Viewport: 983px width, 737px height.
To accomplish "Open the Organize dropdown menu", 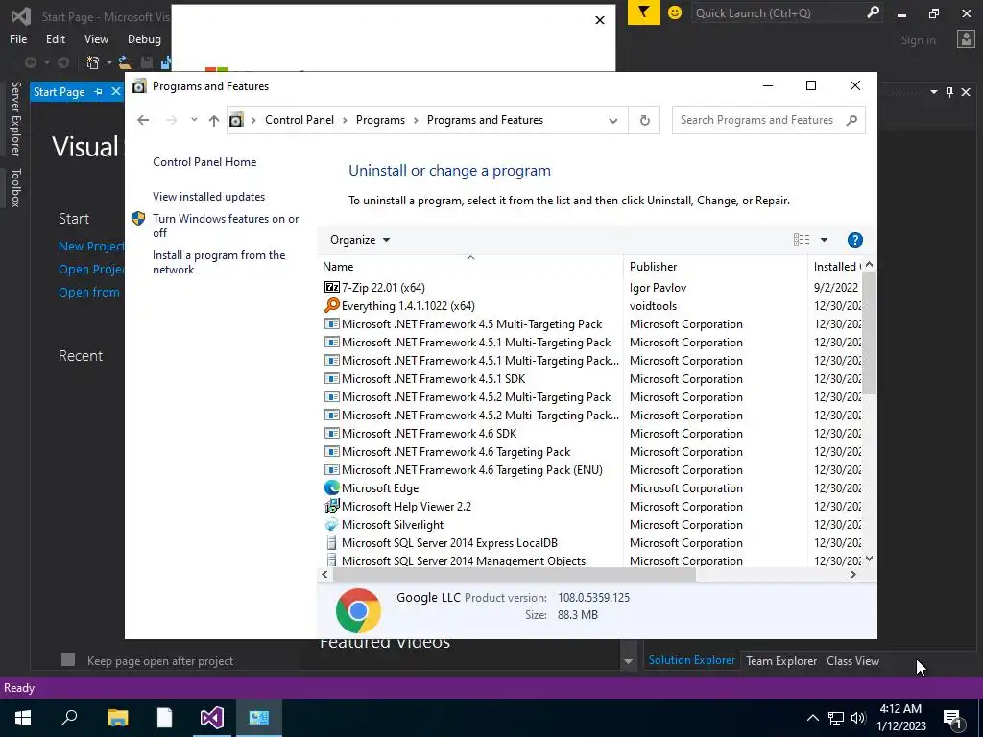I will (360, 239).
